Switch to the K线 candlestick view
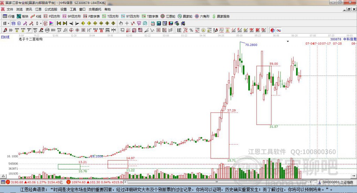The width and height of the screenshot is (357, 193). (x=36, y=16)
